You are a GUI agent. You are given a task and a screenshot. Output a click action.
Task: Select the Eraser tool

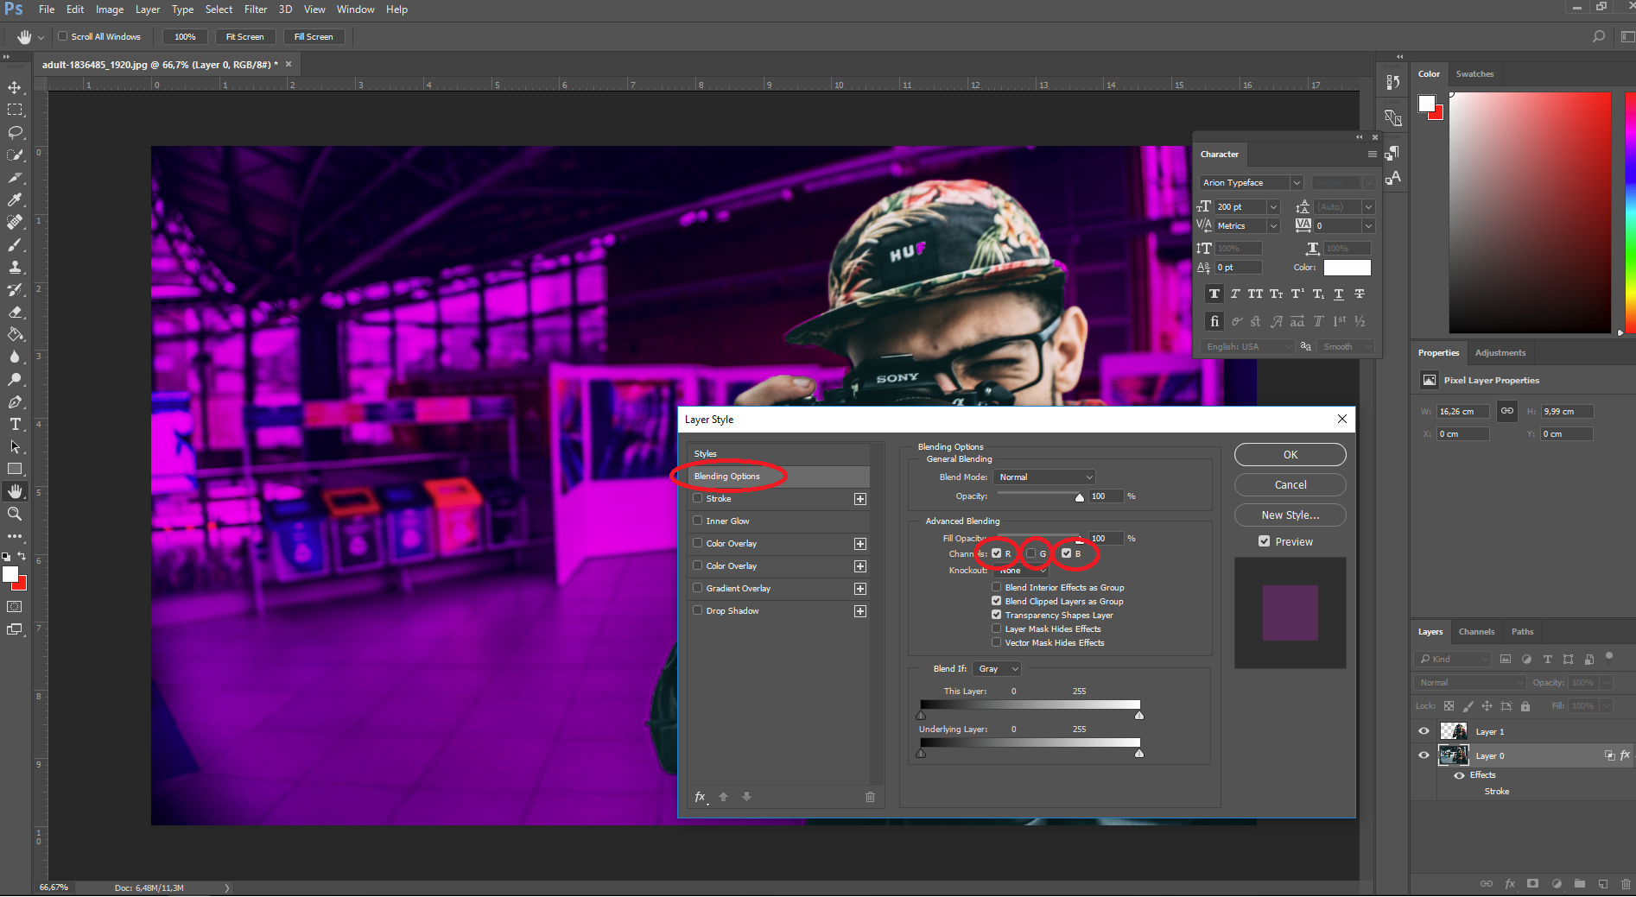pyautogui.click(x=15, y=312)
